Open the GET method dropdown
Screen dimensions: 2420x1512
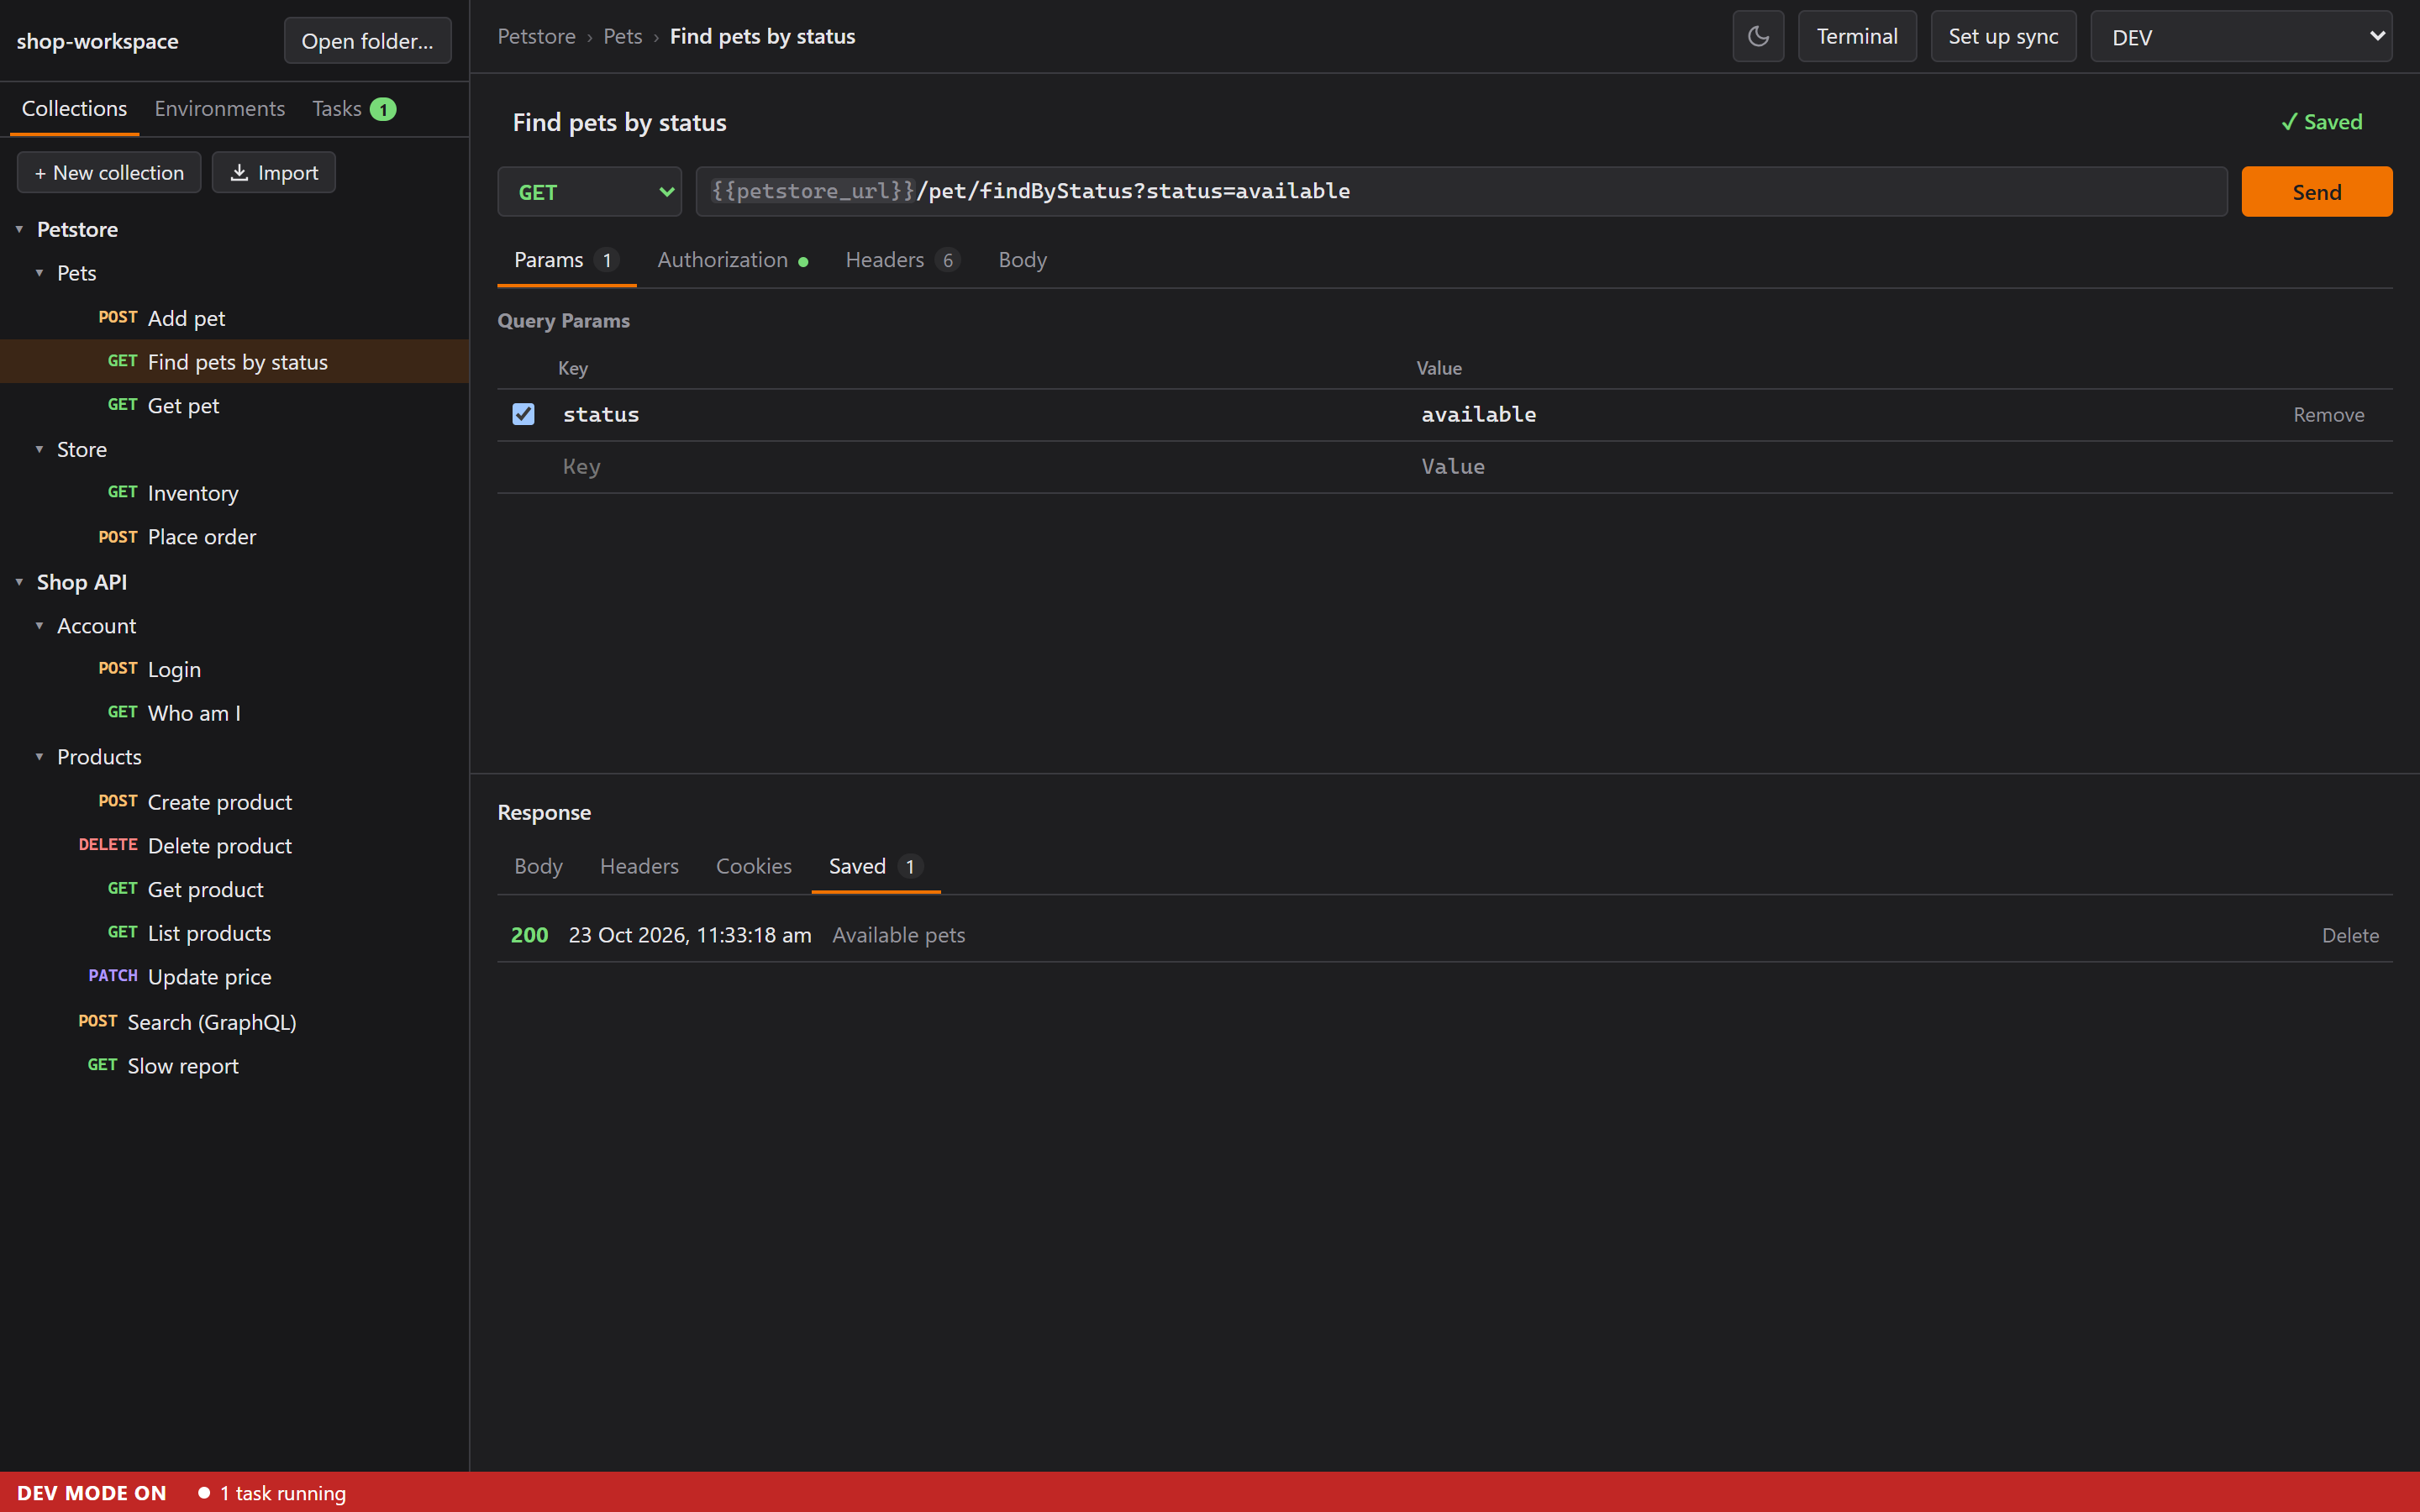[x=590, y=192]
